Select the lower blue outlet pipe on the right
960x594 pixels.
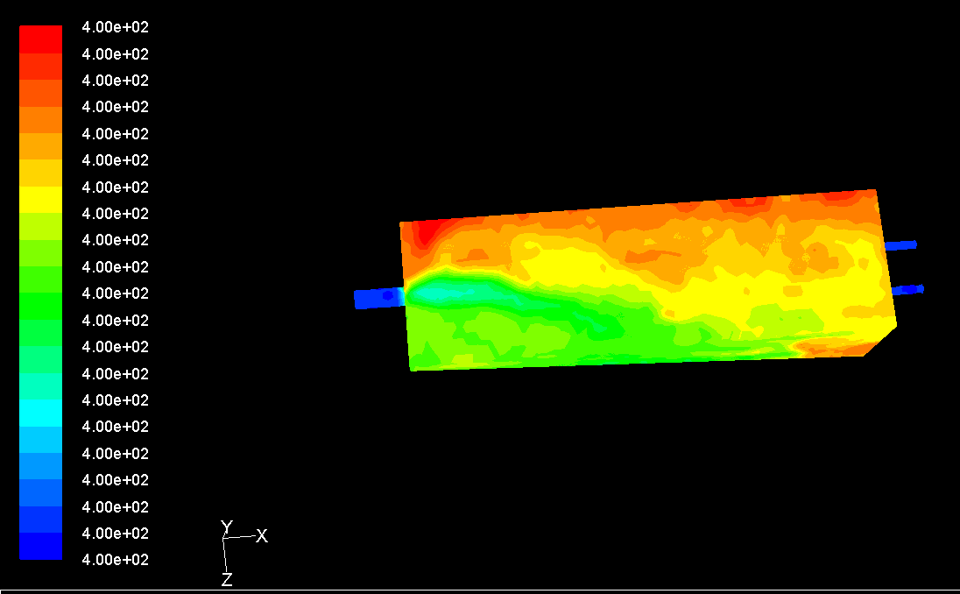(x=907, y=289)
